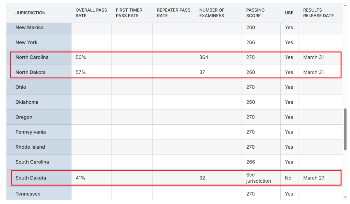Click South Dakota's examinee count 32
The image size is (350, 204).
pos(202,178)
